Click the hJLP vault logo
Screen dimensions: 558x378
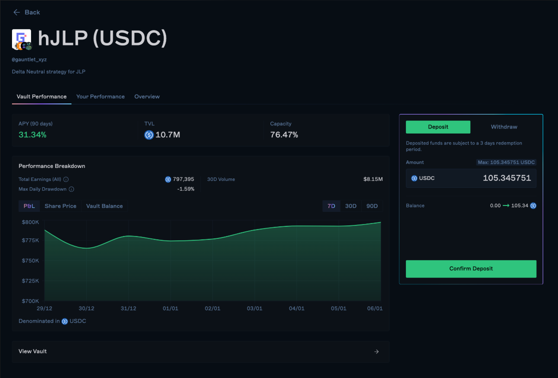[21, 39]
